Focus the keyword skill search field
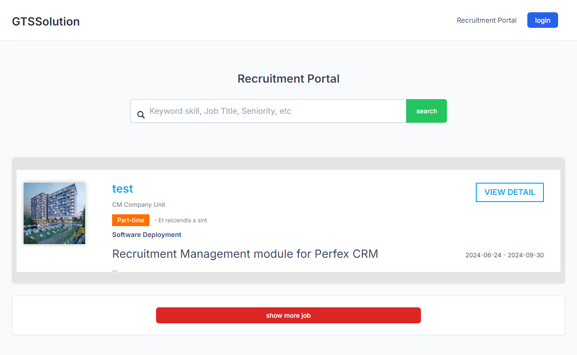Viewport: 577px width, 355px height. 274,111
